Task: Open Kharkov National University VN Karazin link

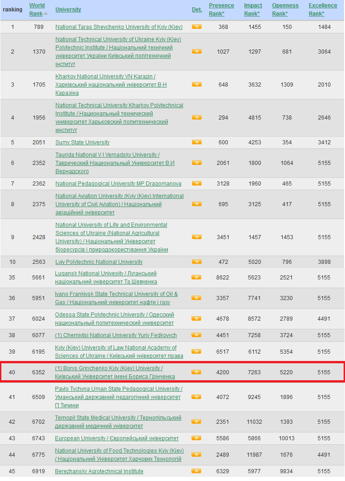Action: pos(111,85)
